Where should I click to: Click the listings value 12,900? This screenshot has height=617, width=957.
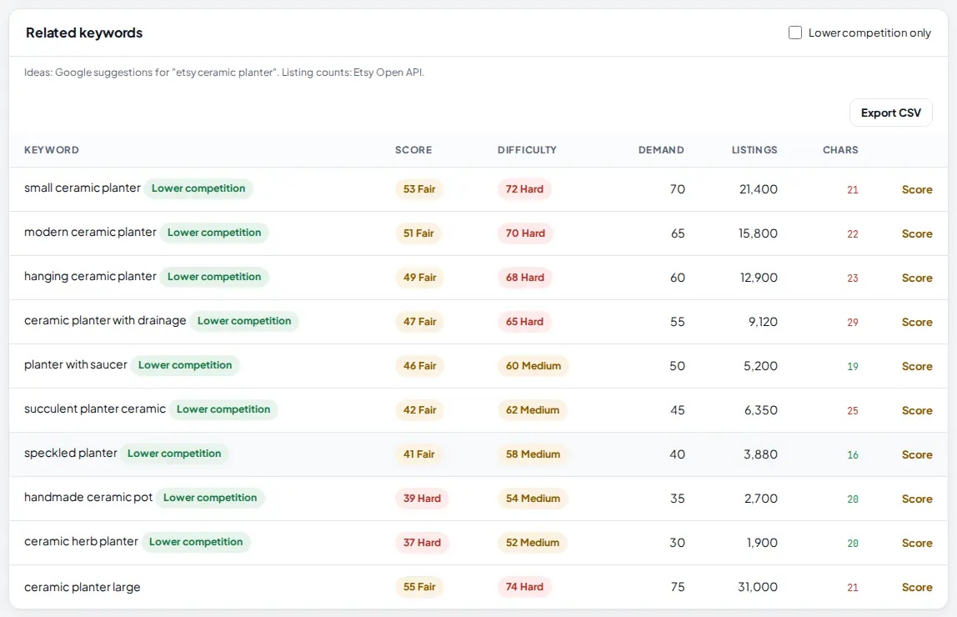click(759, 278)
